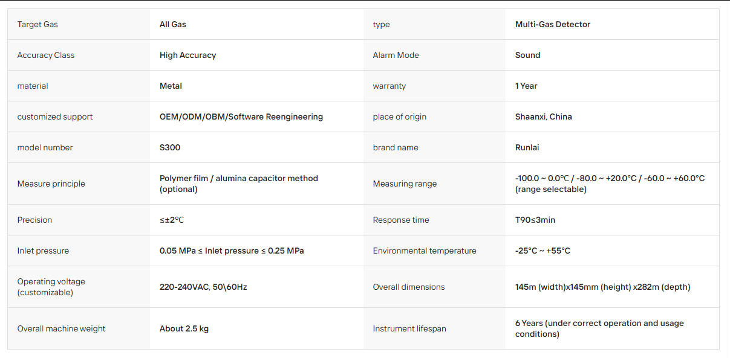Screen dimensions: 730x358
Task: Select the measuring range temperature values
Action: click(x=610, y=184)
